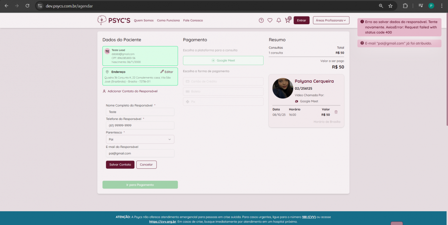Open favorites heart icon in header
448x225 pixels.
(270, 20)
